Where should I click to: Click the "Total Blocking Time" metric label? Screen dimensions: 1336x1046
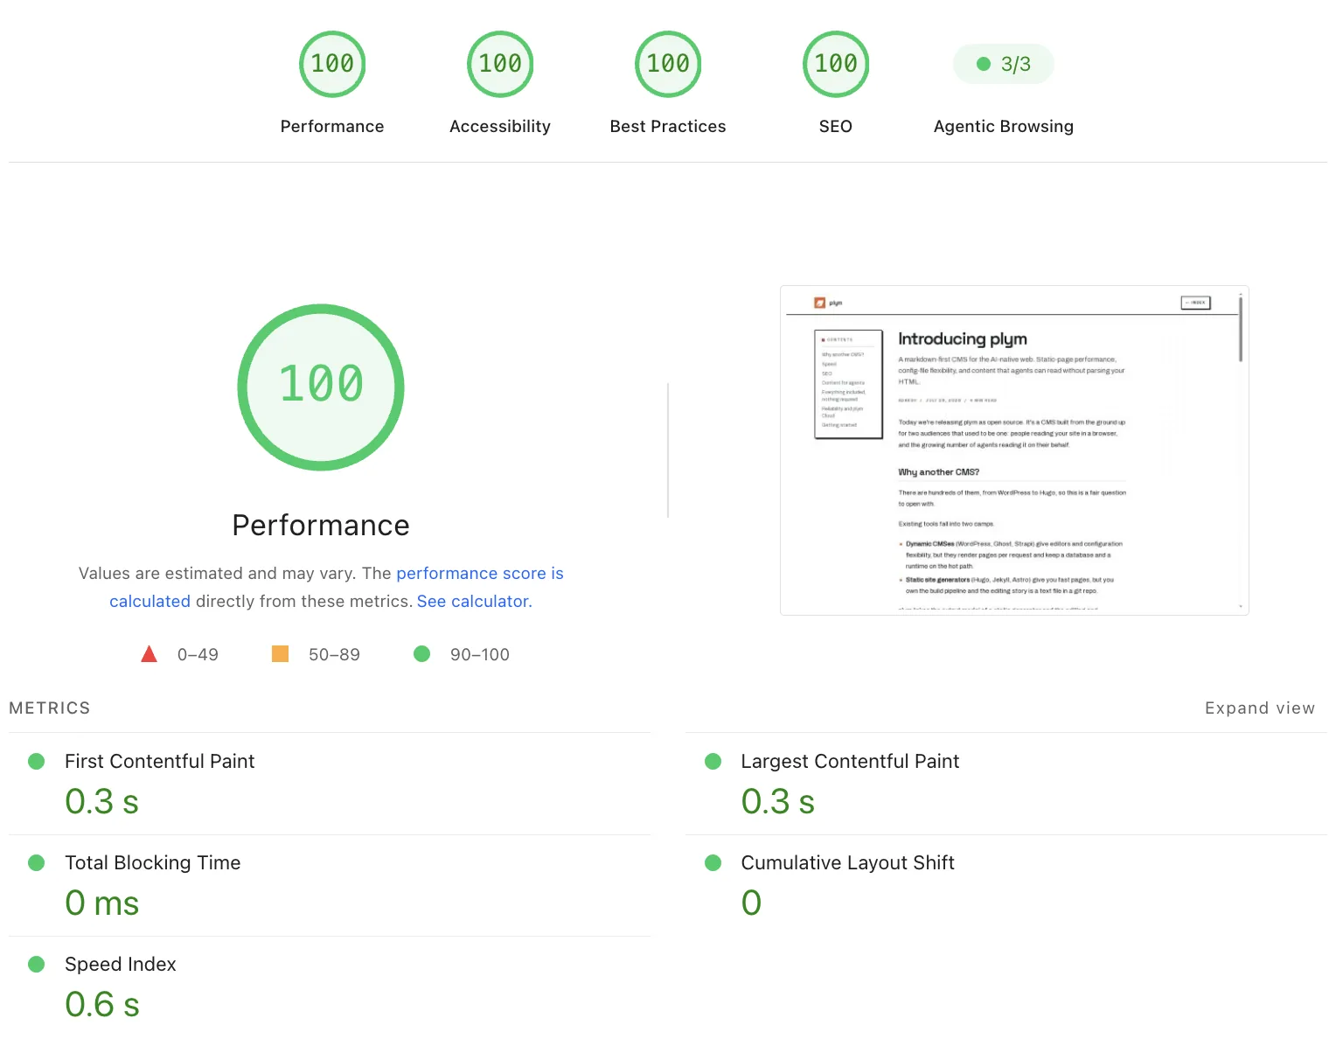(x=153, y=862)
